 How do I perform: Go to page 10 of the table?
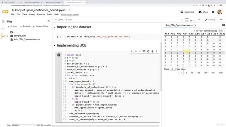pyautogui.click(x=192, y=73)
